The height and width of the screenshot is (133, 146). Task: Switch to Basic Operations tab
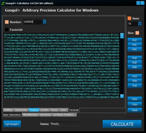click(12, 115)
